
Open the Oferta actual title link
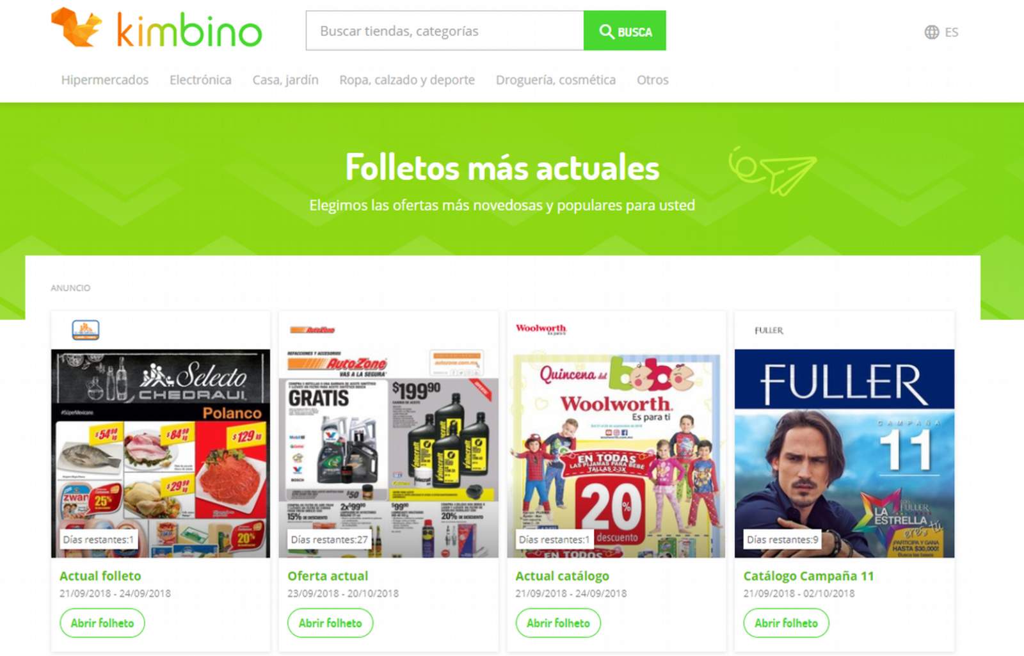coord(328,576)
